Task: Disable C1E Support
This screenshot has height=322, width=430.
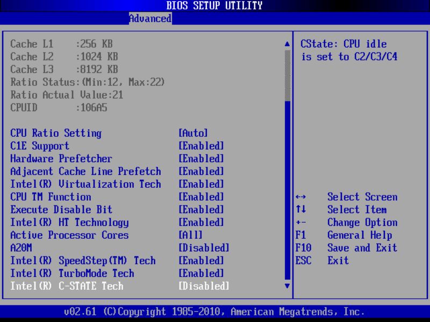Action: coord(203,145)
